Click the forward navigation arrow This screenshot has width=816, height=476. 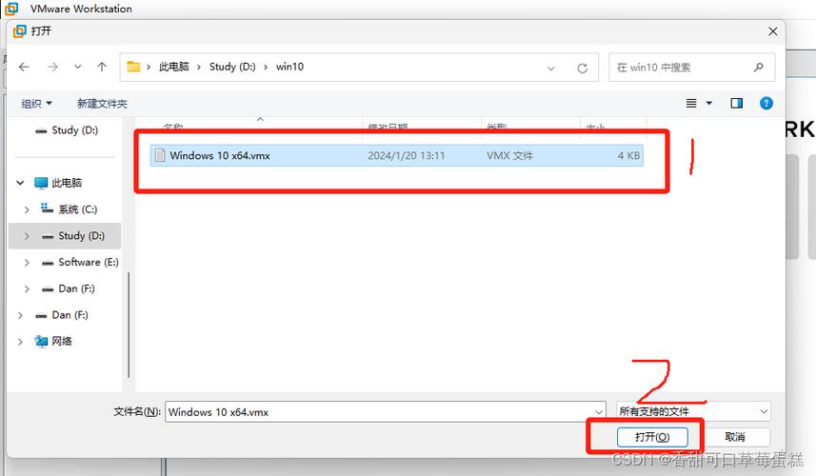pos(52,67)
